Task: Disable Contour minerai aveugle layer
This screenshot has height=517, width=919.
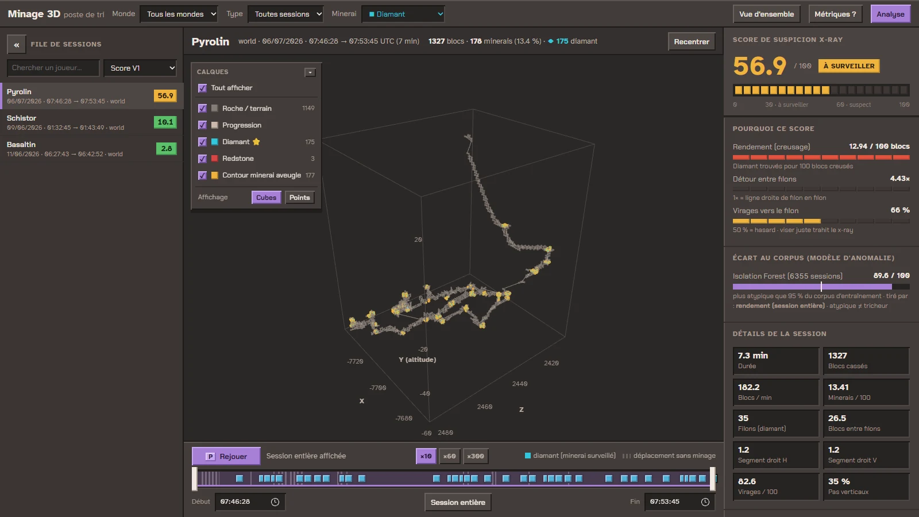Action: coord(202,175)
